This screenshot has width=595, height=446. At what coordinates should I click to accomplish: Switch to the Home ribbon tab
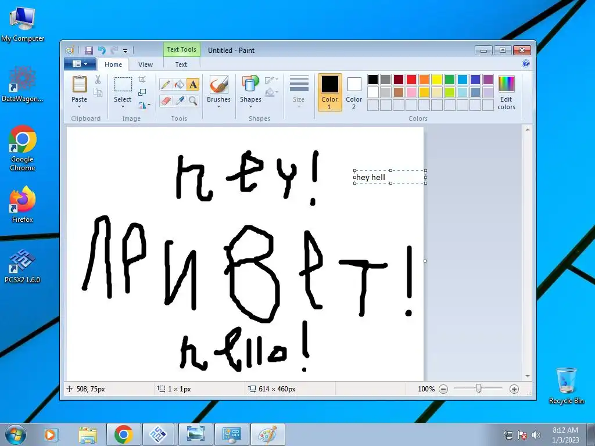pyautogui.click(x=113, y=64)
